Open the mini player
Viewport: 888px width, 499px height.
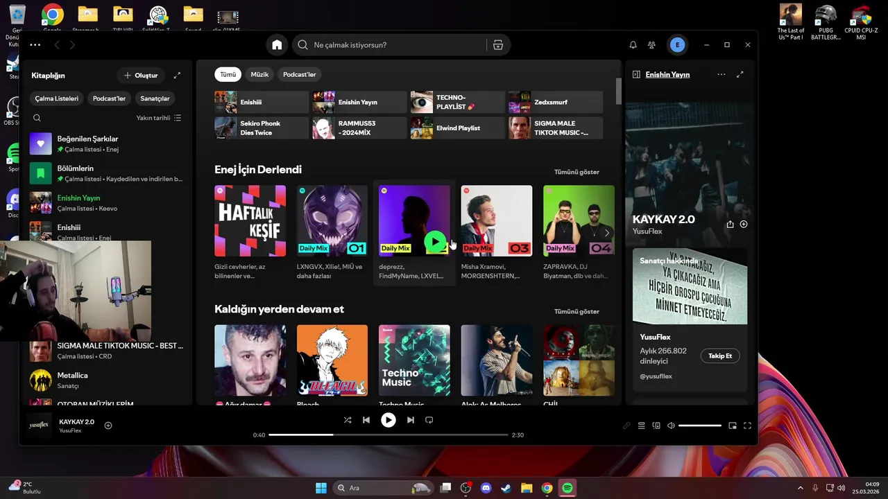[x=733, y=426]
